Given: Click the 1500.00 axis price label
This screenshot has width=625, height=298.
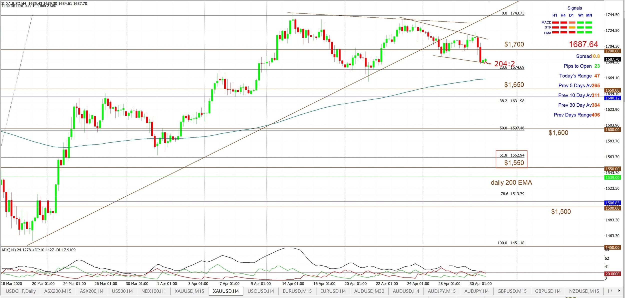Looking at the screenshot, I should pos(612,208).
